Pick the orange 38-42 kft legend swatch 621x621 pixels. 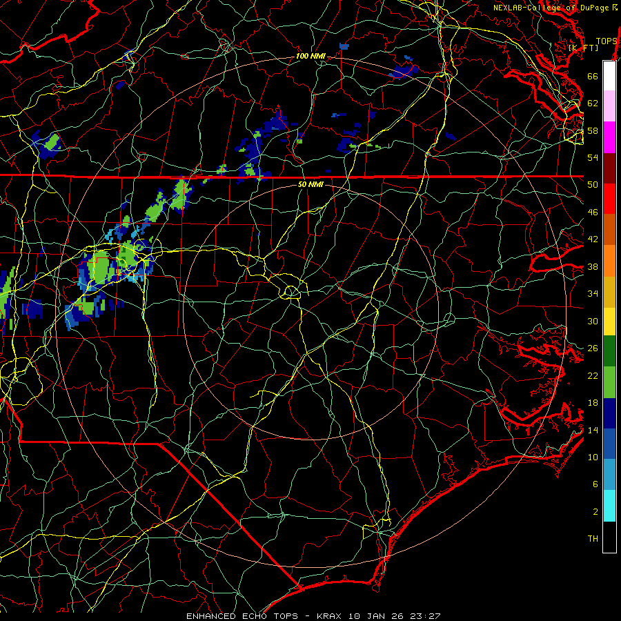click(609, 261)
